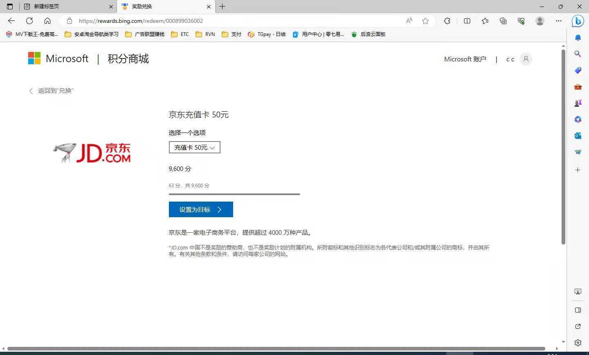Screen dimensions: 589x355
Task: Open the 充值卡 50元 dropdown
Action: coord(194,147)
